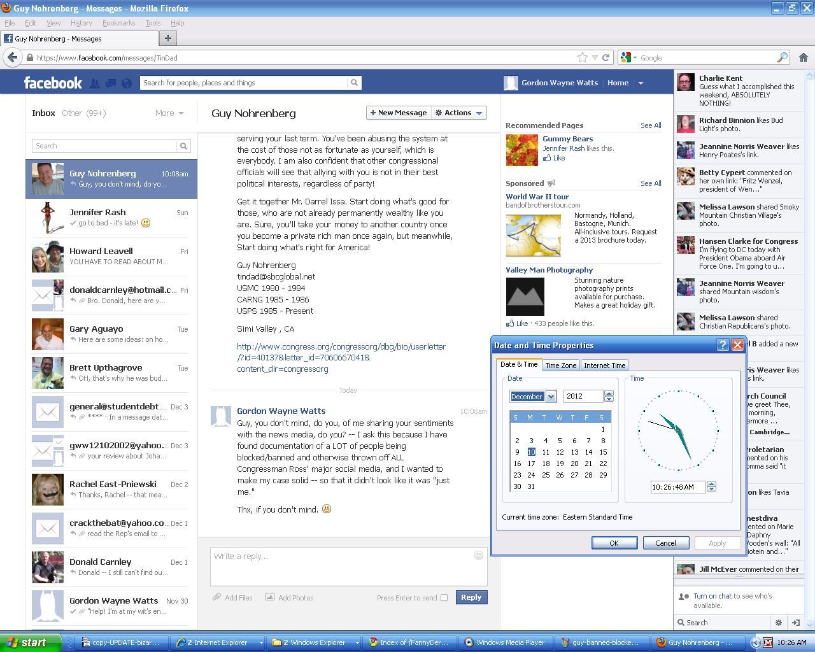
Task: Click the Google search magnifier icon
Action: tap(783, 57)
